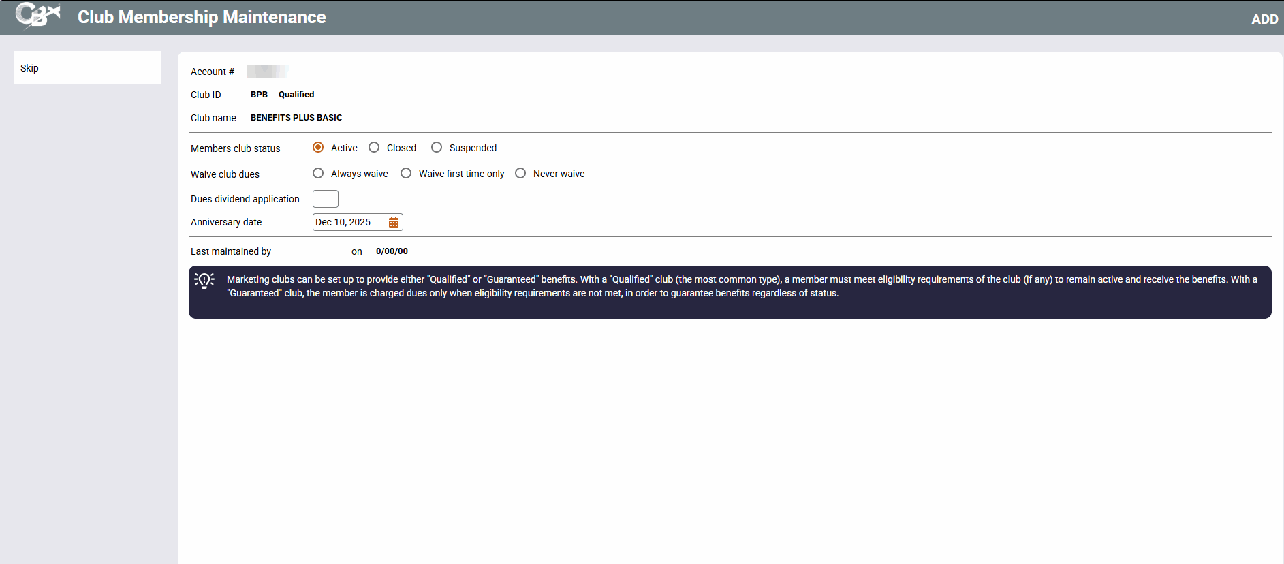Choose Waive first time only
1284x564 pixels.
pos(406,174)
